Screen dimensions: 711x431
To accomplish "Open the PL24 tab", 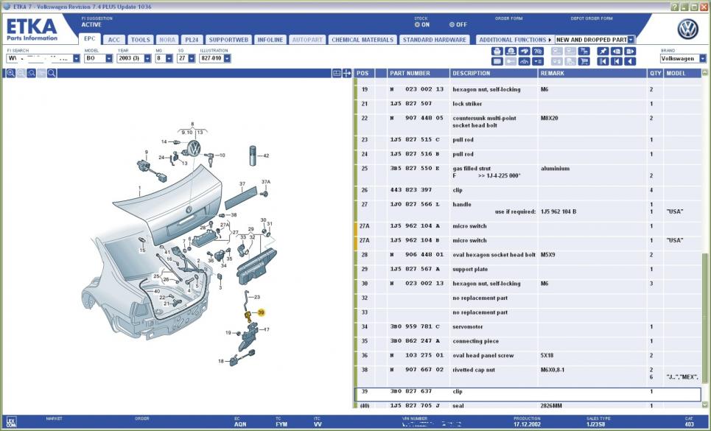I will pos(192,40).
